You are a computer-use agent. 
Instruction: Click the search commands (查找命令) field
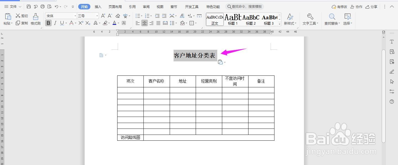(245, 7)
